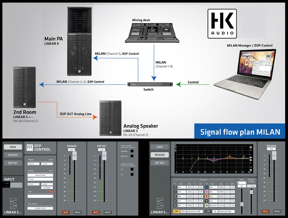Screen dimensions: 288x218
Task: Click the Output Limiter HF indicator box
Action: (132, 169)
